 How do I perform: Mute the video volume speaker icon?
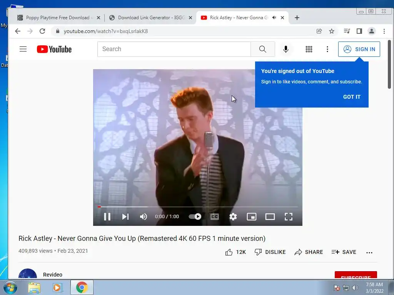[144, 217]
